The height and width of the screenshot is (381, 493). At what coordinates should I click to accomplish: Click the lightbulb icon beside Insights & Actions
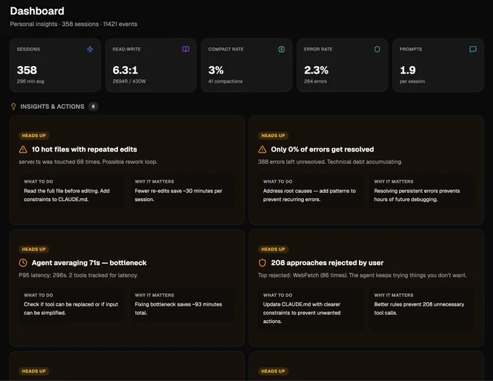click(14, 107)
